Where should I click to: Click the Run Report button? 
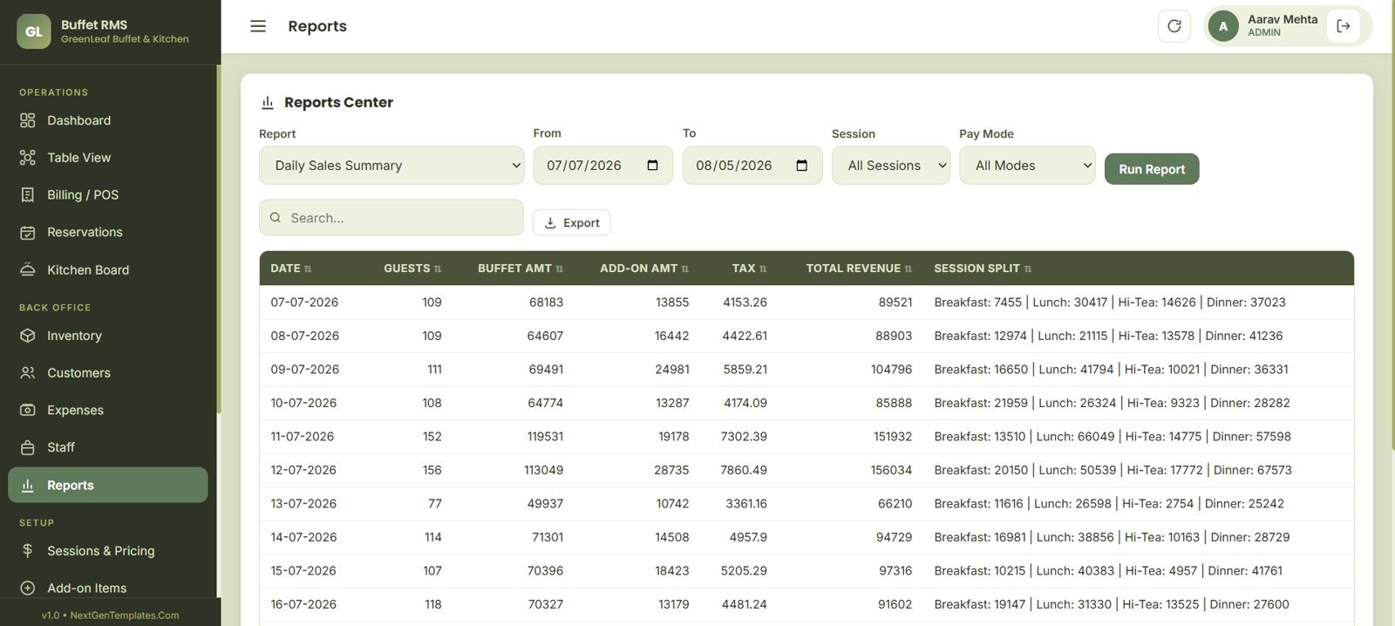pos(1152,169)
